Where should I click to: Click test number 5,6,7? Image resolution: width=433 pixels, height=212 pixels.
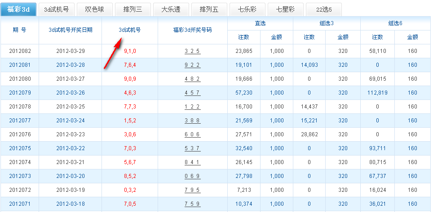point(130,162)
